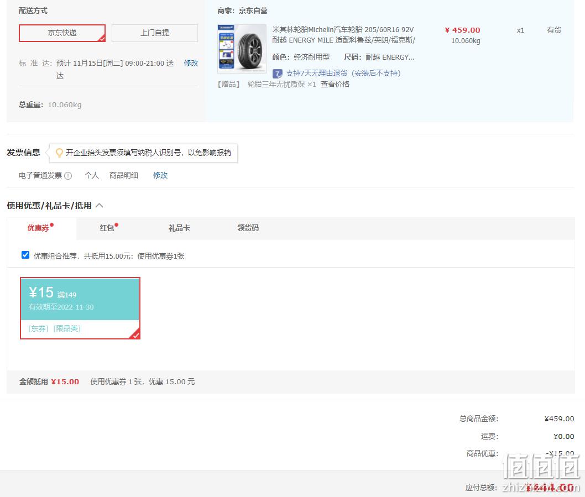Collapse the 使用优惠/礼品卡/抵用 section
This screenshot has width=585, height=497.
coord(99,206)
